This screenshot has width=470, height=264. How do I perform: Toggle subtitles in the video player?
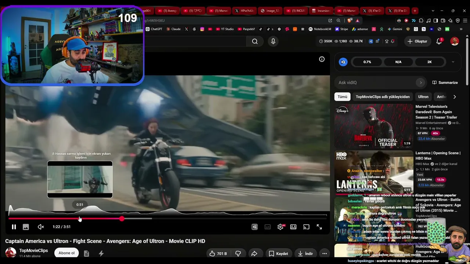point(268,227)
